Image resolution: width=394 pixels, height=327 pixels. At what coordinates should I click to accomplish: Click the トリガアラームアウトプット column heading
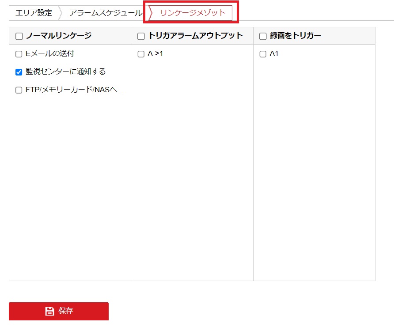196,36
